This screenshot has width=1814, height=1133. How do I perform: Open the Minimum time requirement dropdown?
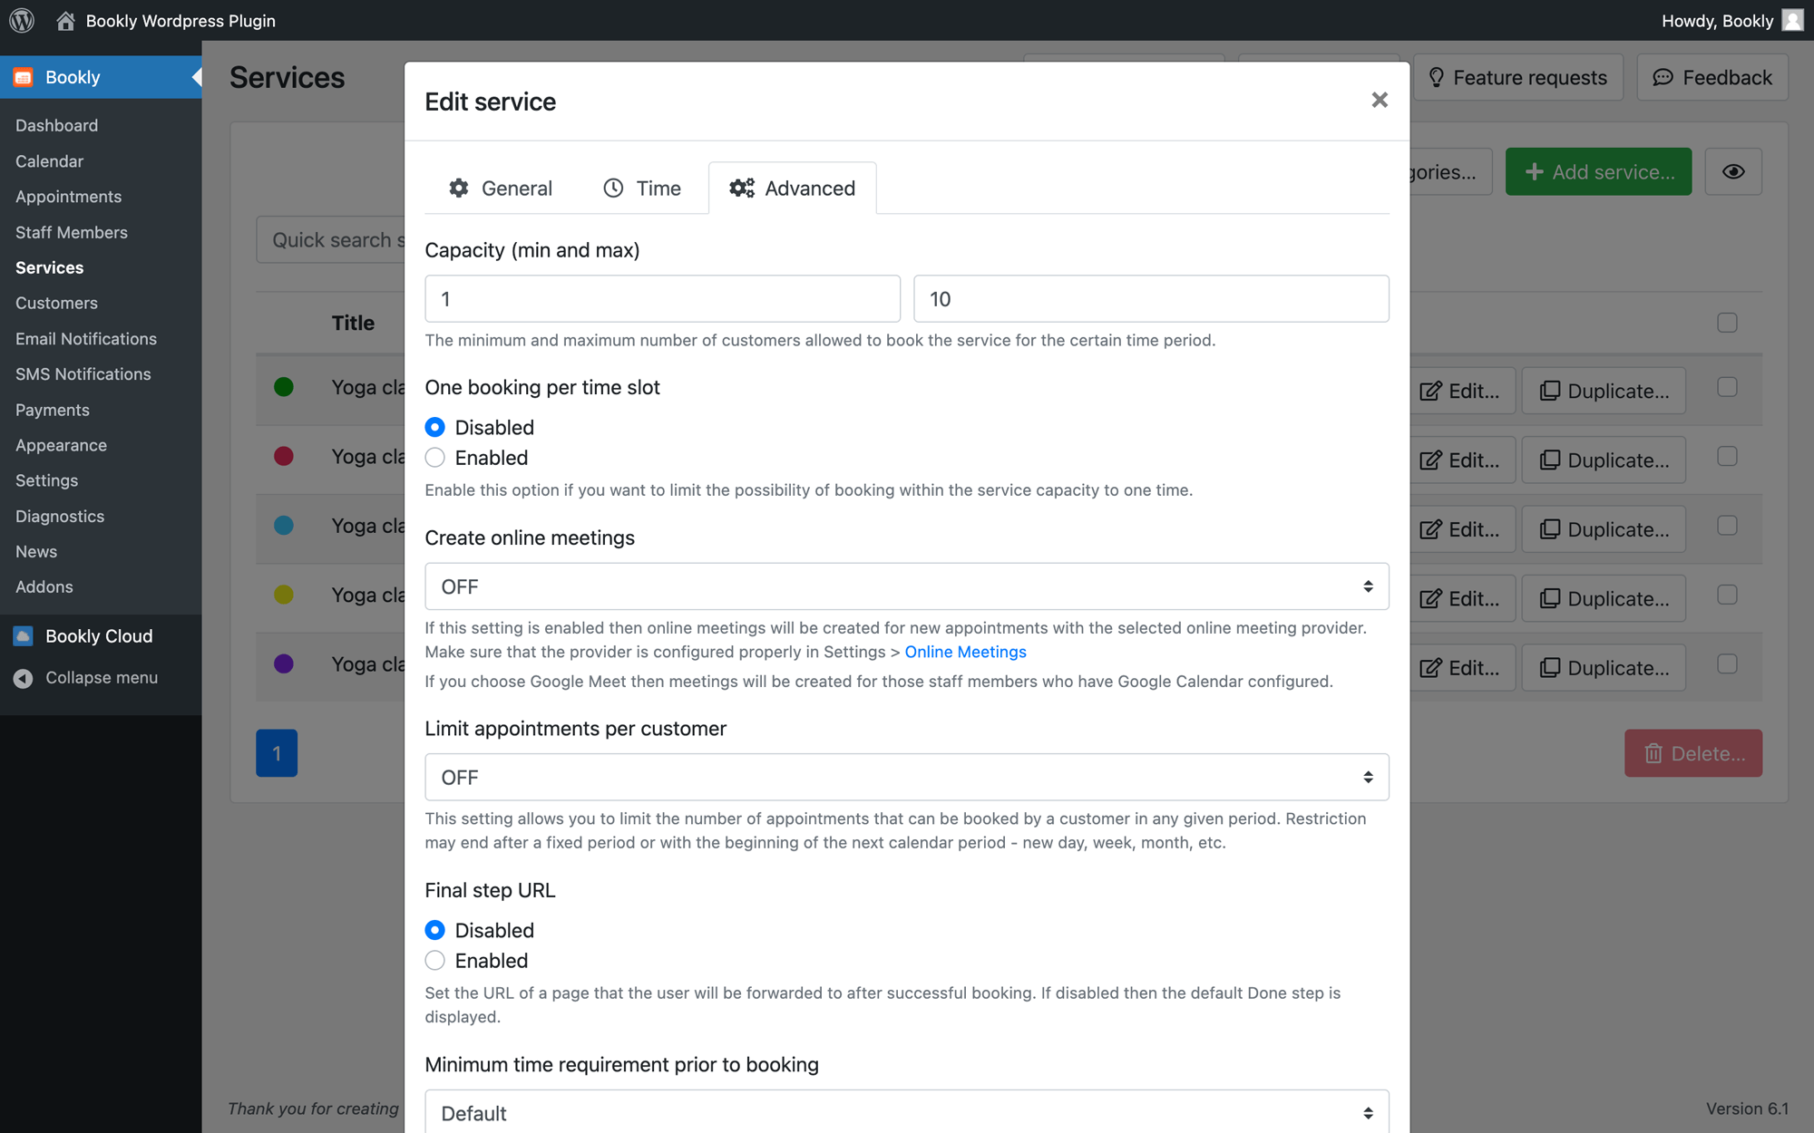point(907,1112)
